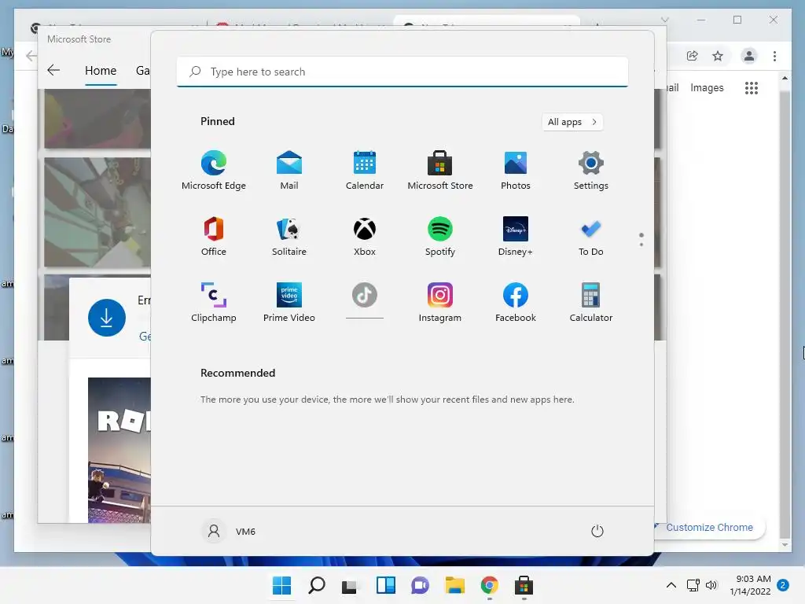This screenshot has height=604, width=805.
Task: Click the download button in Microsoft Store
Action: [x=107, y=318]
